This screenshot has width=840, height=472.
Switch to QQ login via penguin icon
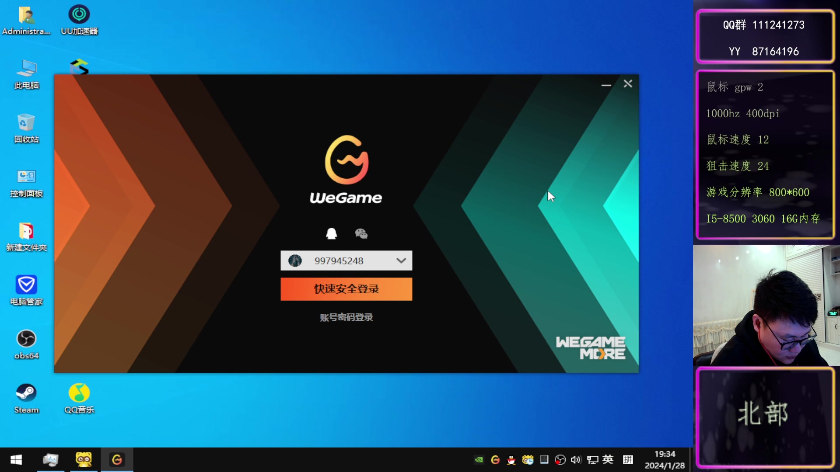(x=332, y=233)
